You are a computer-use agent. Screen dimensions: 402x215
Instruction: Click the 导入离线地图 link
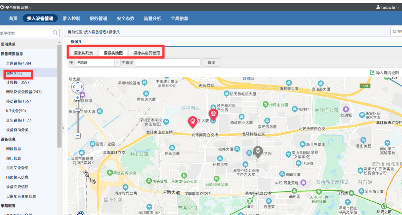click(x=387, y=73)
